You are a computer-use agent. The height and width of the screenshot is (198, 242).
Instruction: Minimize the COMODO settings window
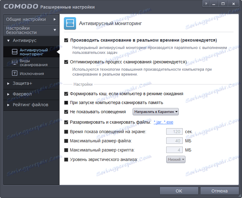pos(214,4)
